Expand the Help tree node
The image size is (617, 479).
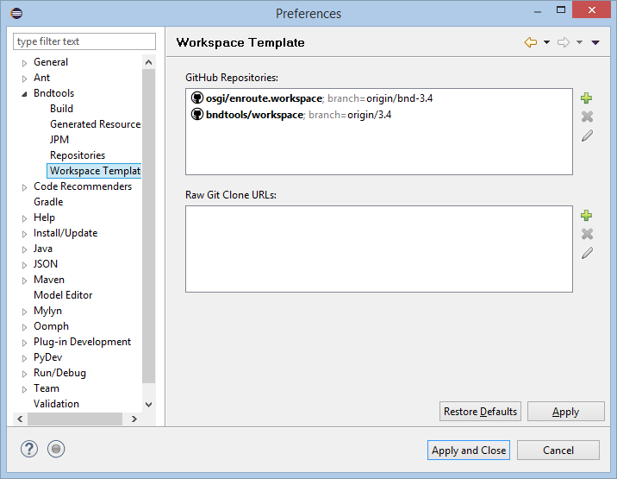[x=24, y=218]
